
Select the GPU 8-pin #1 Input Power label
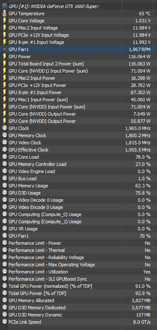[35, 92]
